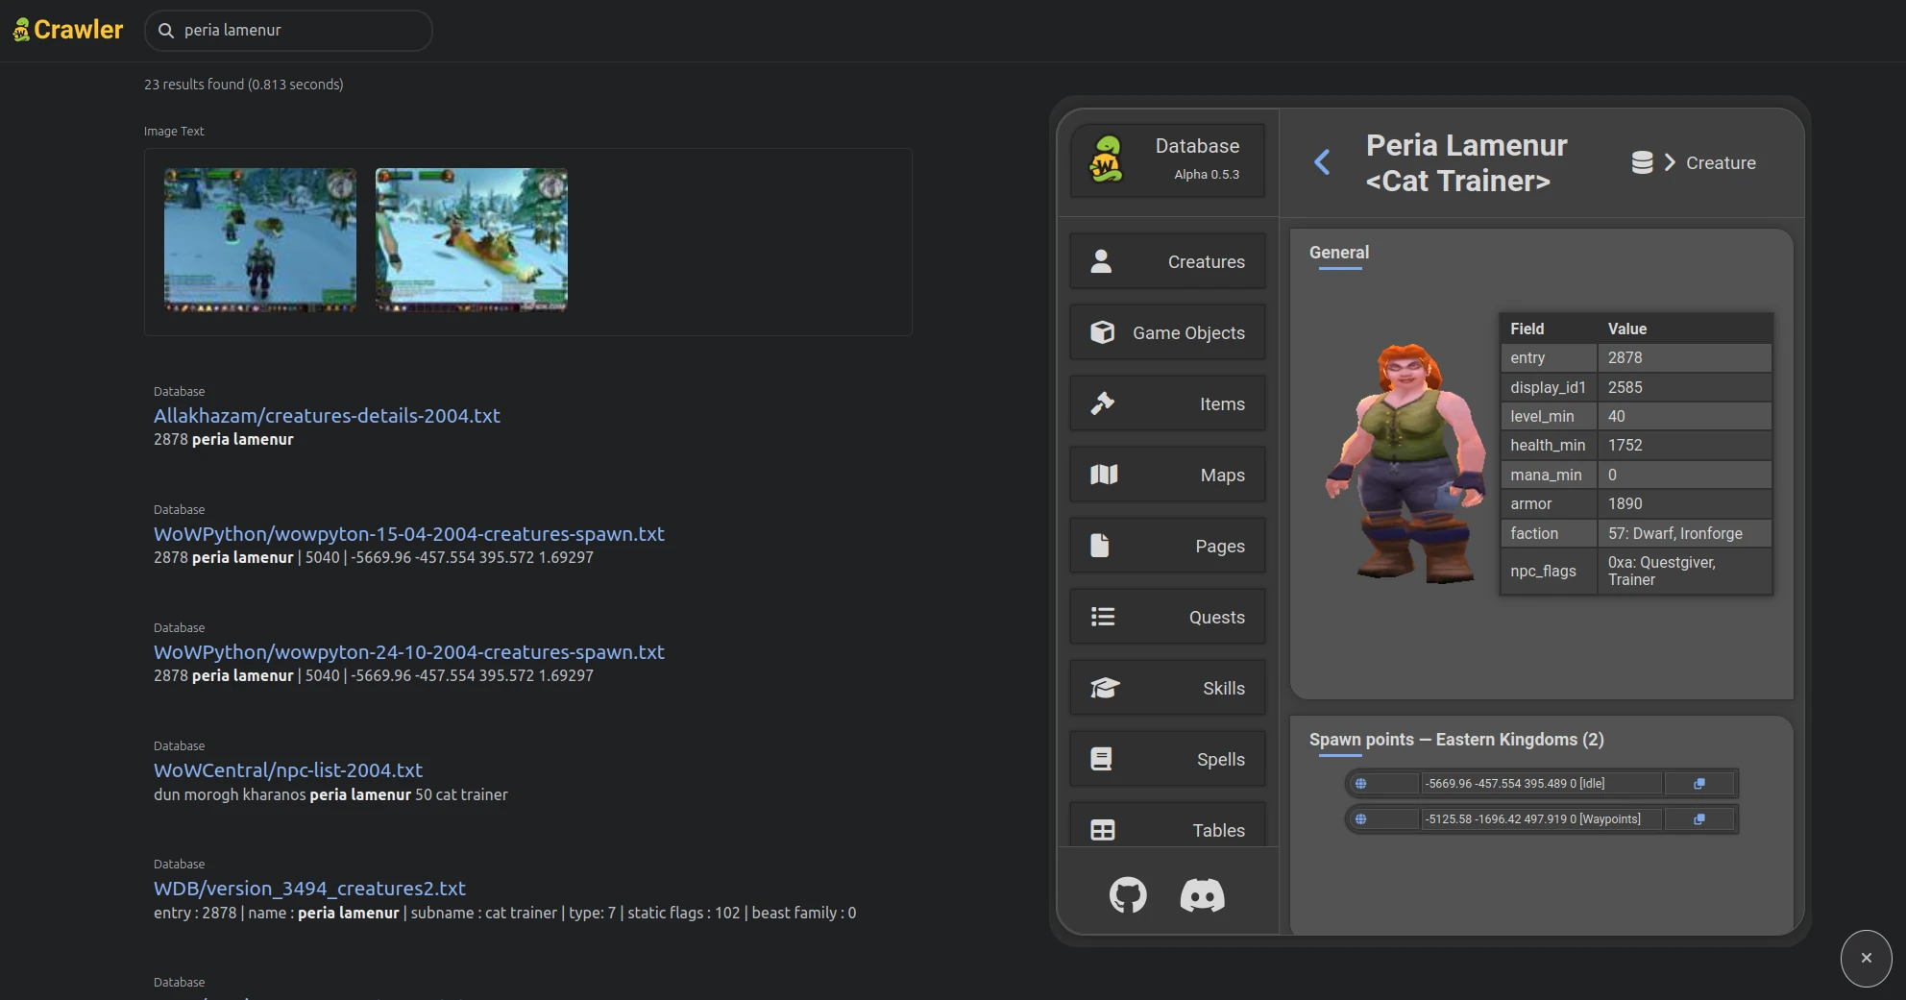The width and height of the screenshot is (1906, 1000).
Task: Click the entry value 2878 cell
Action: click(1684, 357)
